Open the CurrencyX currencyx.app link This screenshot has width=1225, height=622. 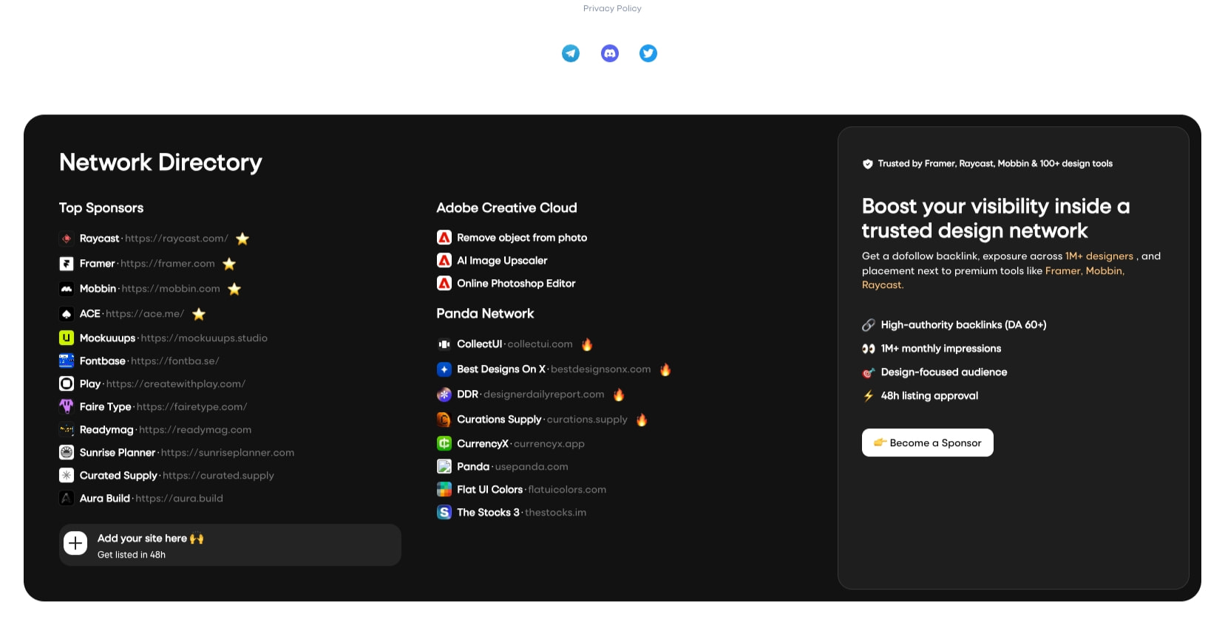[x=520, y=443]
